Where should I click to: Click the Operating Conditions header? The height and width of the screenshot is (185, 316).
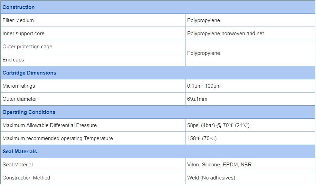[x=29, y=112]
